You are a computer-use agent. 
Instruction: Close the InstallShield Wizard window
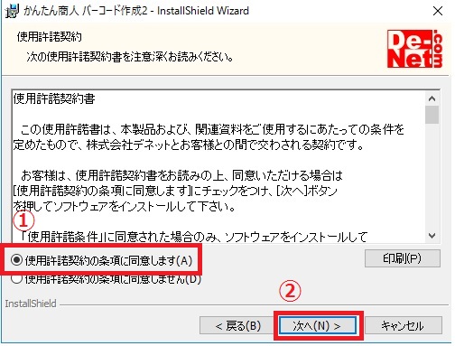[438, 11]
